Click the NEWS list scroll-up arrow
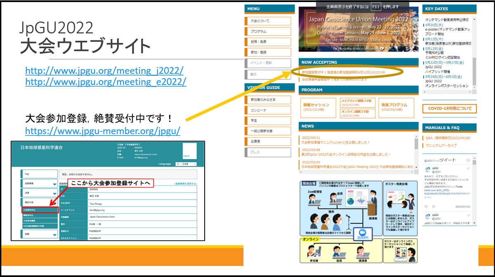Image resolution: width=495 pixels, height=277 pixels. [x=417, y=136]
